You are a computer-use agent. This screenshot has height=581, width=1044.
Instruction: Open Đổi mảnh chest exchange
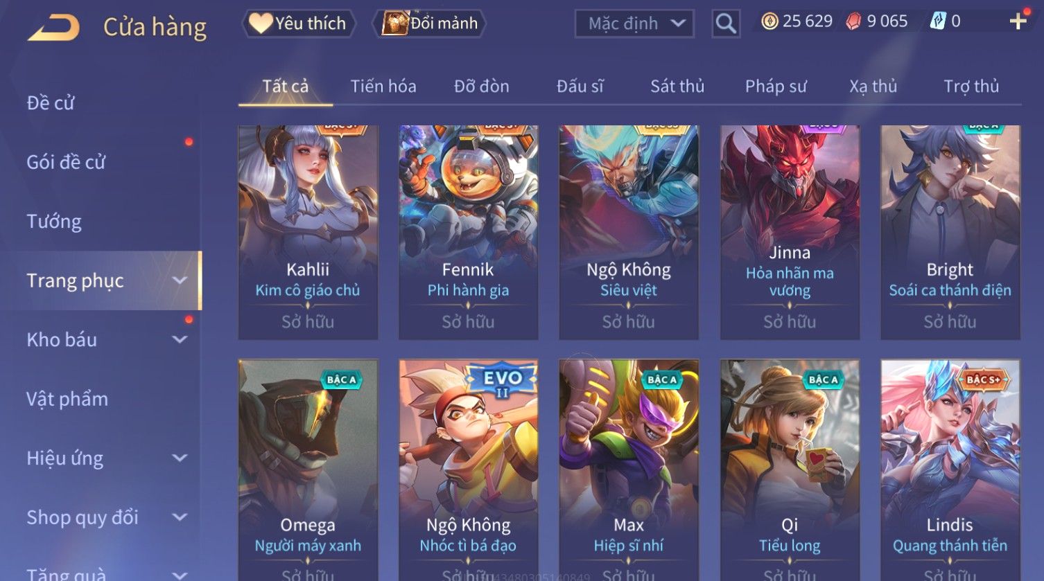point(430,24)
